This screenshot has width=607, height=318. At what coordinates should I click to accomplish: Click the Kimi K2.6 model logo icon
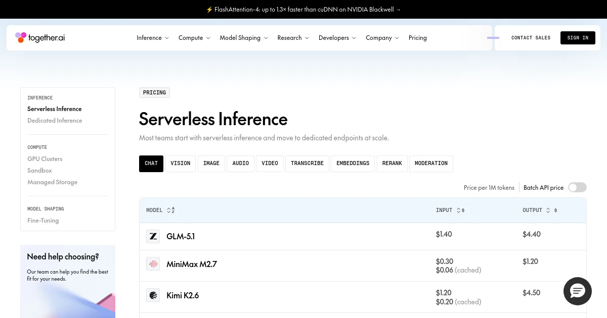(153, 295)
